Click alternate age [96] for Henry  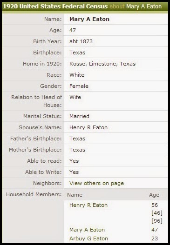157,221
